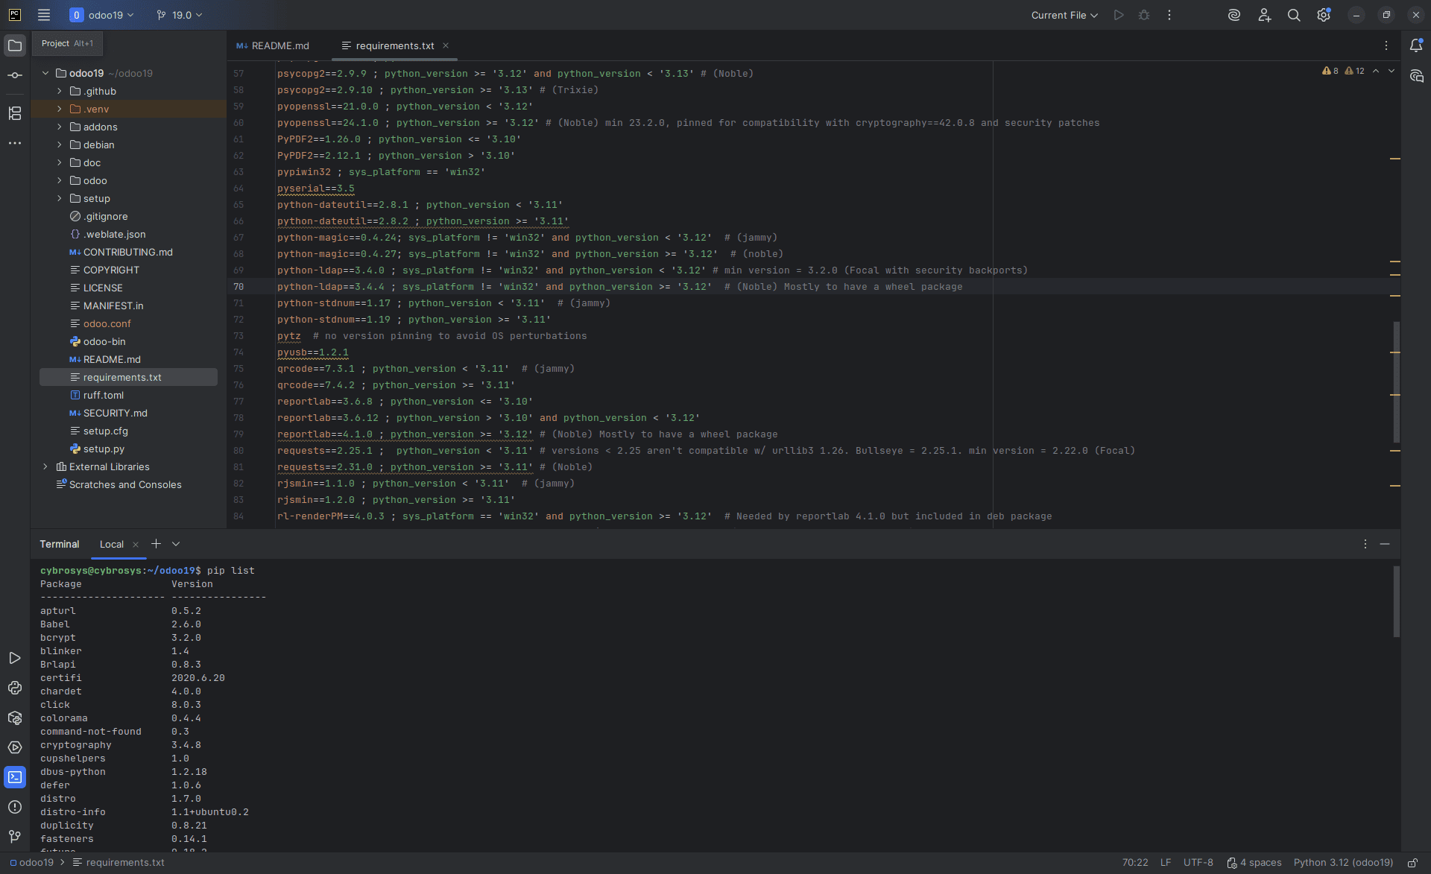Image resolution: width=1431 pixels, height=874 pixels.
Task: Add a new terminal tab
Action: [157, 544]
